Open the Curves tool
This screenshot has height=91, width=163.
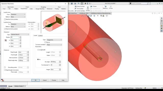tap(111, 7)
